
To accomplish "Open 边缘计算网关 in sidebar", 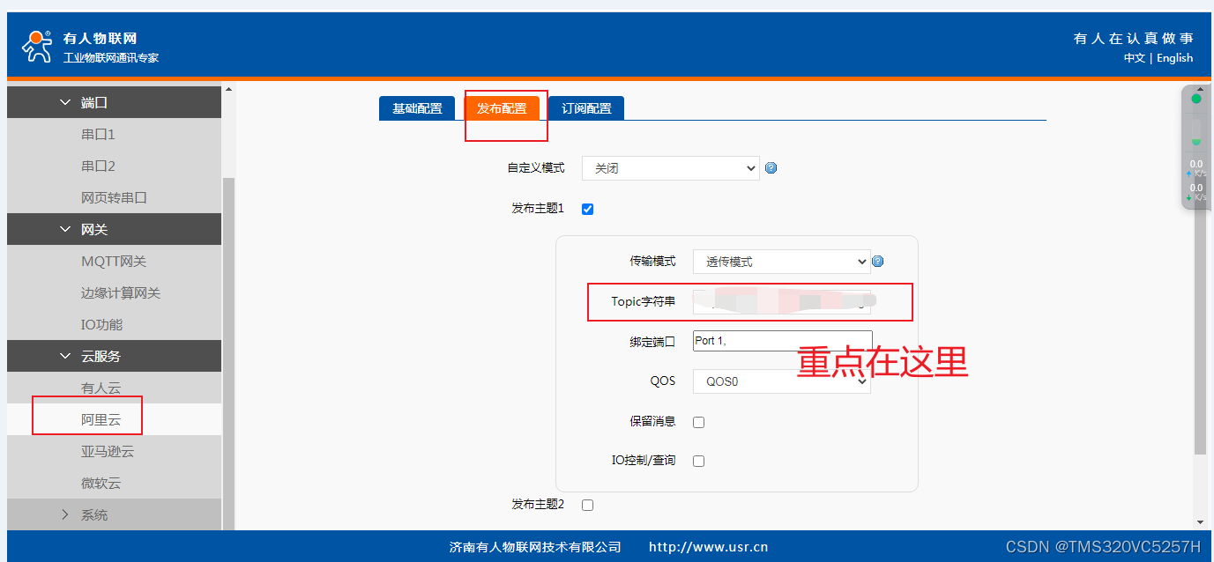I will point(114,292).
